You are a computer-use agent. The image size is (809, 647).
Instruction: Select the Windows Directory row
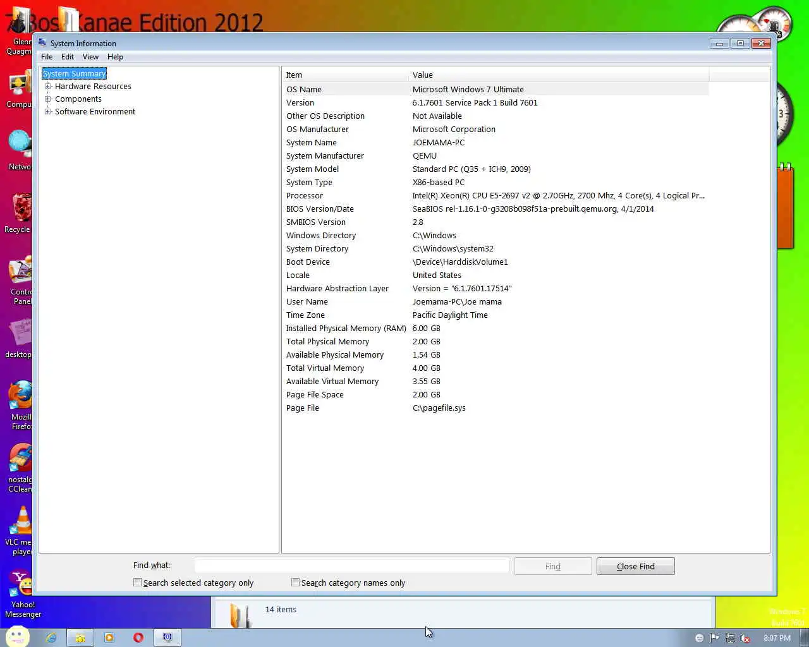[x=496, y=235]
